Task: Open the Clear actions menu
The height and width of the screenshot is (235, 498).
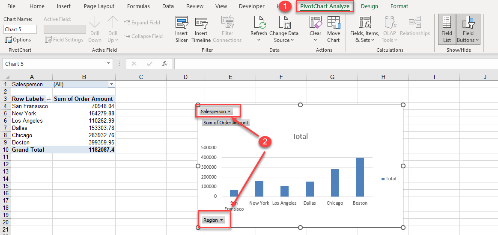Action: pos(315,29)
